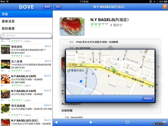
Task: Tap the 返回 back button
Action: point(58,7)
